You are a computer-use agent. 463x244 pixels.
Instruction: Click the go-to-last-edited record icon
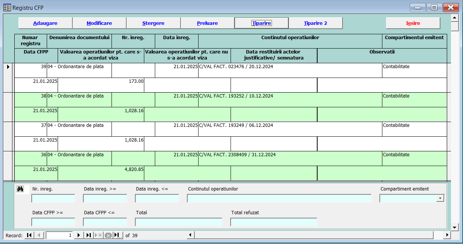click(117, 235)
